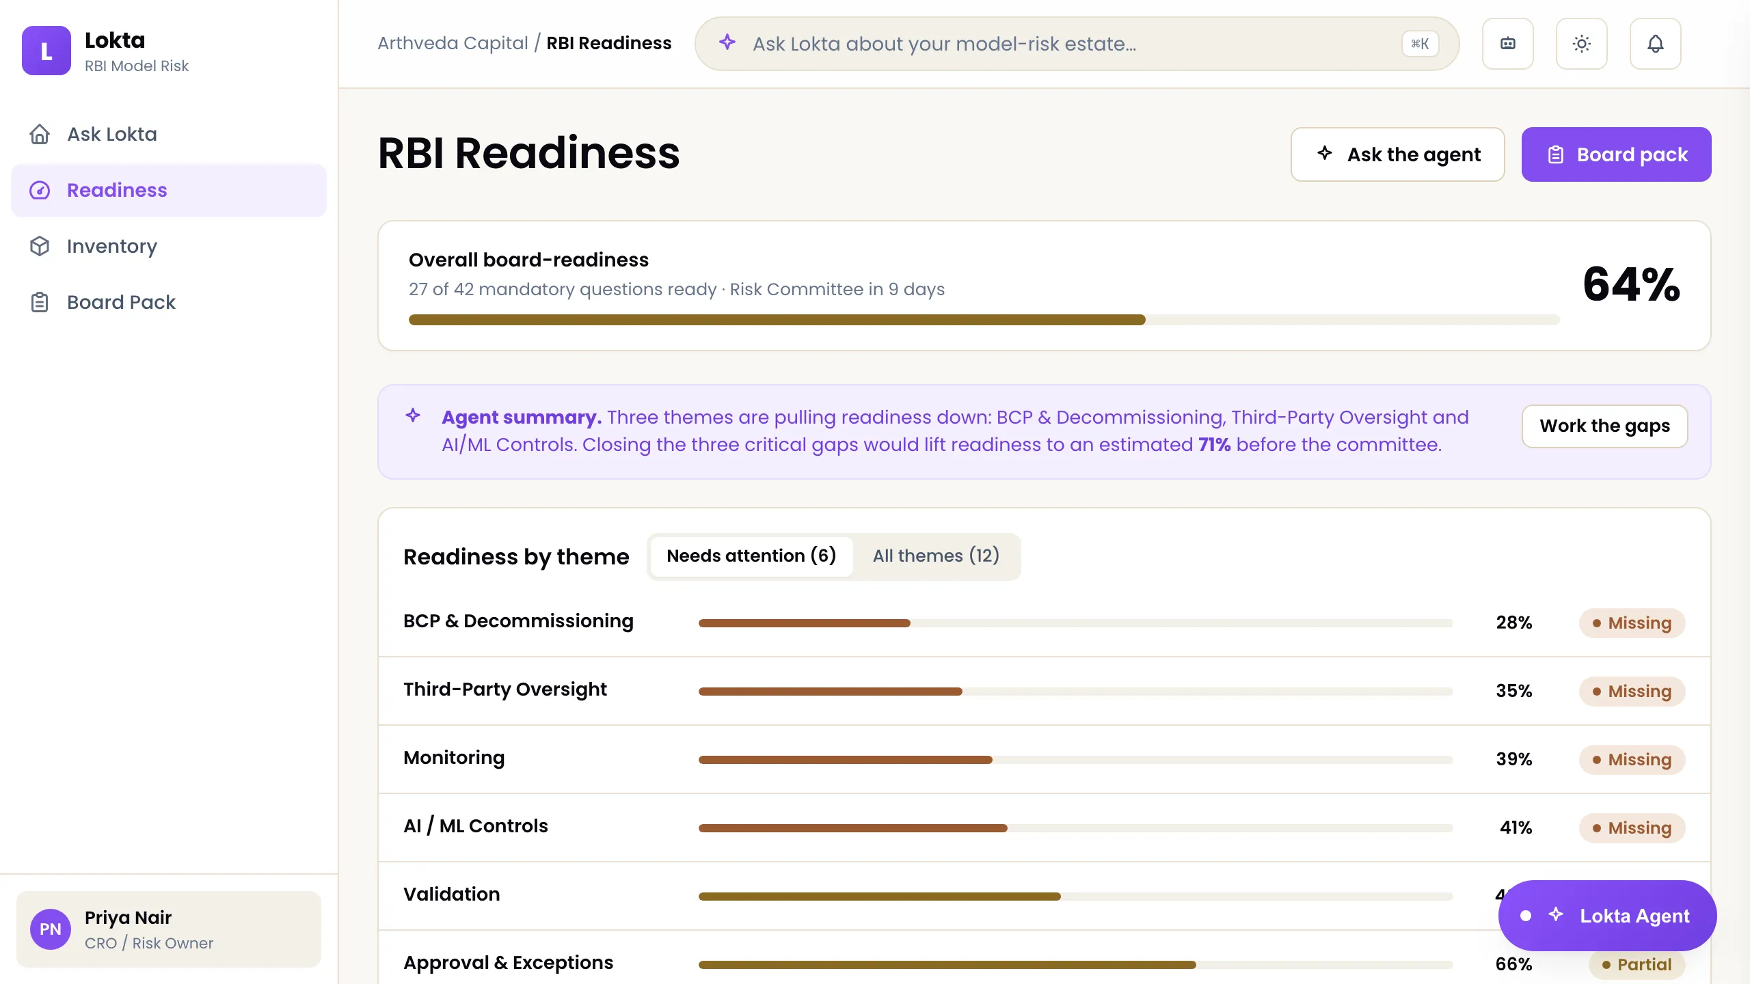Open Validation theme row

[1044, 896]
